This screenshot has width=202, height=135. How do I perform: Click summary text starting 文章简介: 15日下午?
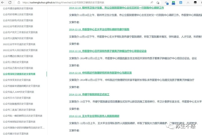point(136,102)
